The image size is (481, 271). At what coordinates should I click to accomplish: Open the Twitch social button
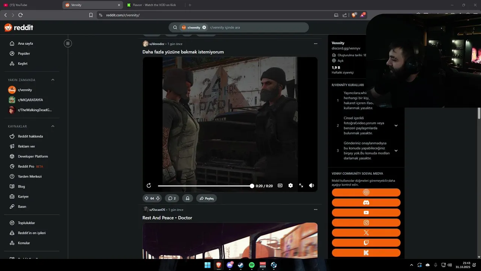366,243
